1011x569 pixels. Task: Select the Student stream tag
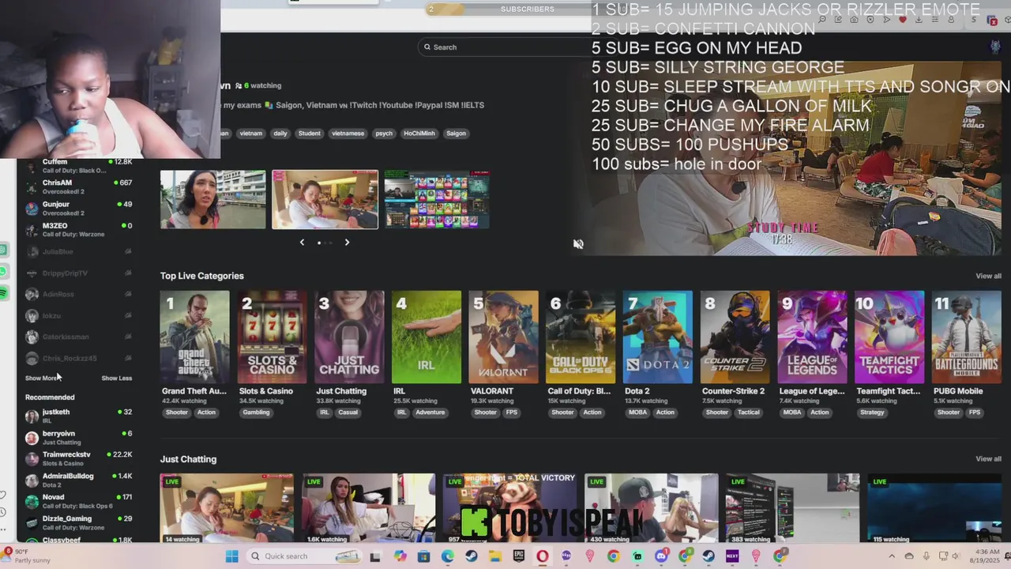pos(310,133)
